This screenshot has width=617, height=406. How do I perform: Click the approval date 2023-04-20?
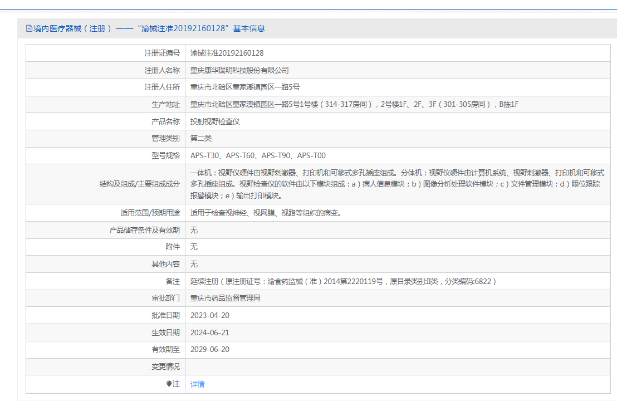click(x=210, y=315)
